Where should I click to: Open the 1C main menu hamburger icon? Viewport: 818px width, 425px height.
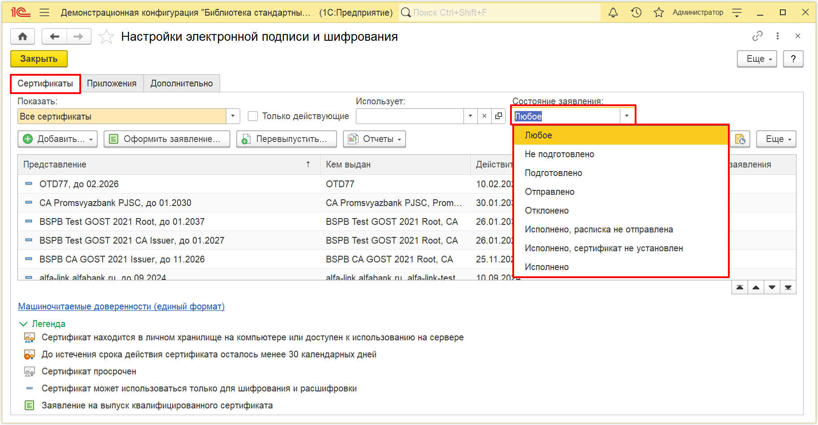[44, 13]
